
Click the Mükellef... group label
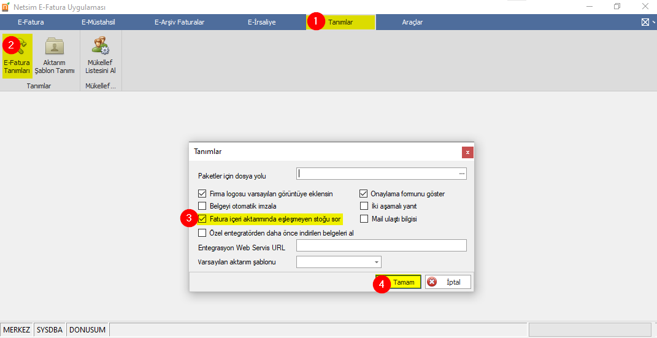pyautogui.click(x=101, y=86)
